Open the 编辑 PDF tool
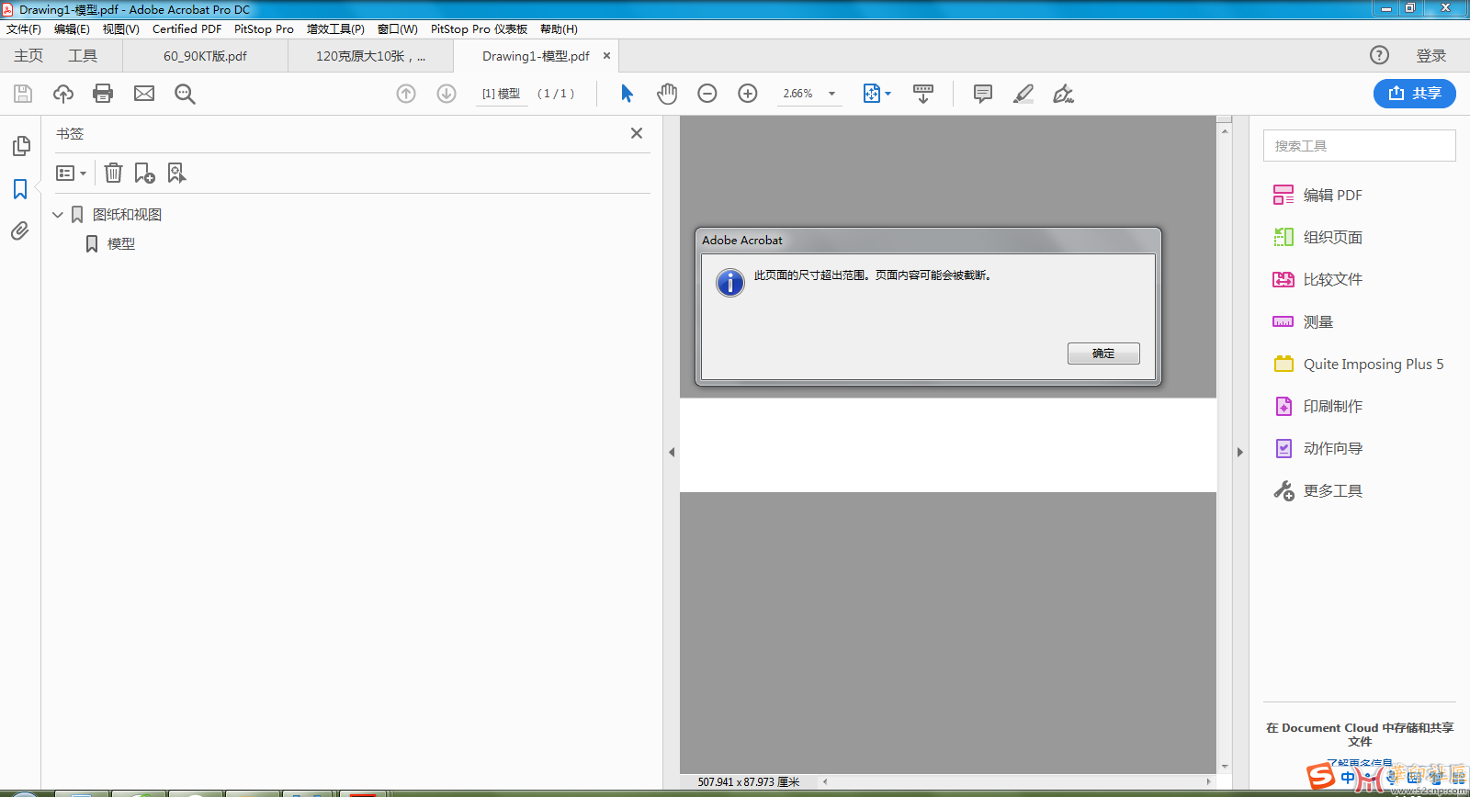This screenshot has width=1470, height=797. click(1332, 195)
